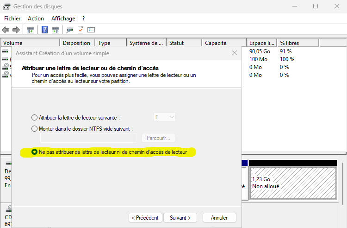Select 'Ne pas attribuer de lettre' option
Viewport: 347px width, 228px height.
pyautogui.click(x=34, y=152)
